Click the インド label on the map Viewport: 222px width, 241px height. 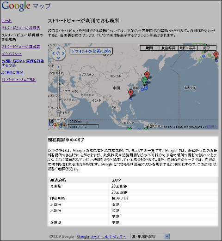click(96, 100)
